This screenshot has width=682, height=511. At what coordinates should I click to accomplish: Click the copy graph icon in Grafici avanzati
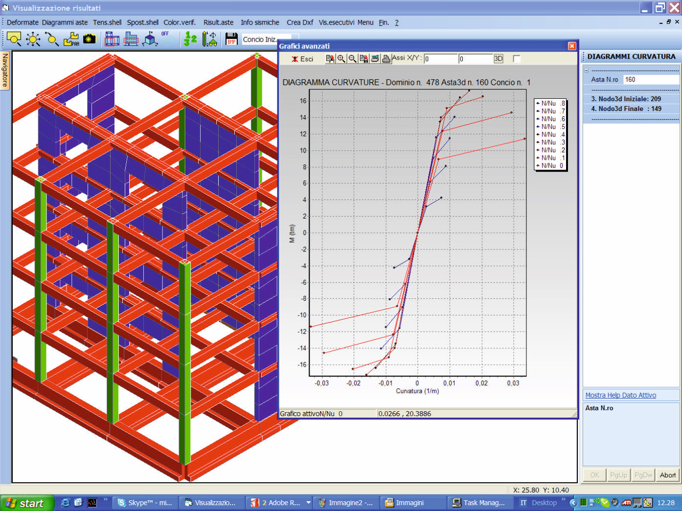(x=330, y=59)
